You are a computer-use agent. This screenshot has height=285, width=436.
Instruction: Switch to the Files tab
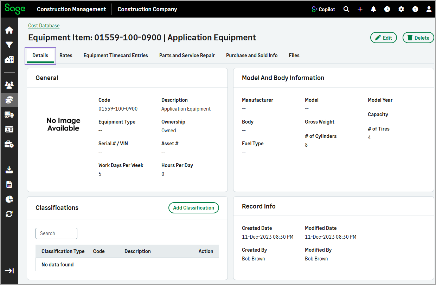click(294, 55)
